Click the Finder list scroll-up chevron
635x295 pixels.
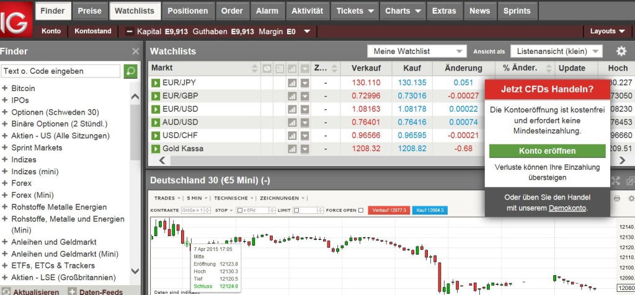point(135,97)
